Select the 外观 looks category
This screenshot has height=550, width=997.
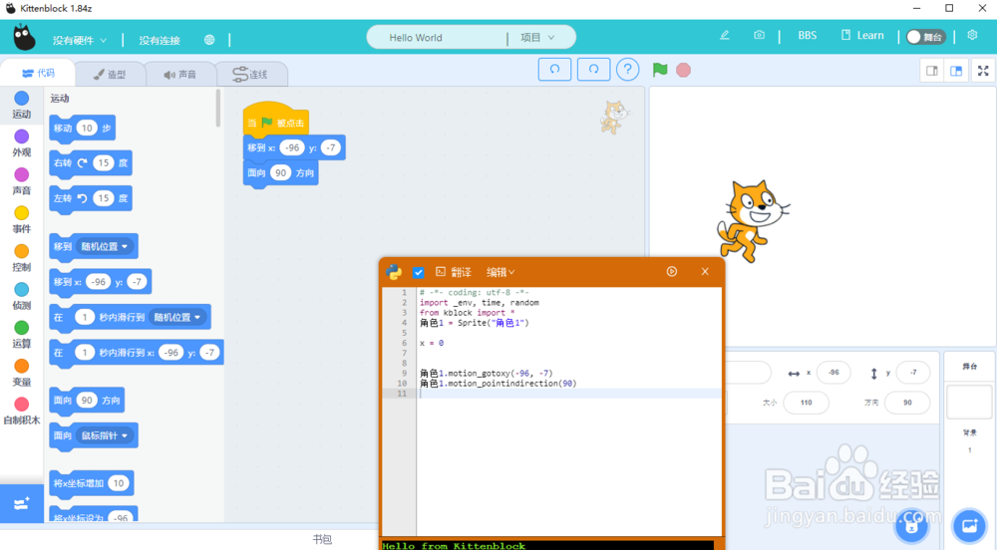tap(22, 142)
